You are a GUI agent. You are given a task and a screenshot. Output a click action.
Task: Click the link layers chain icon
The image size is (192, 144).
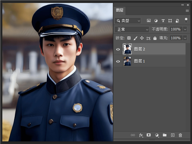(133, 135)
